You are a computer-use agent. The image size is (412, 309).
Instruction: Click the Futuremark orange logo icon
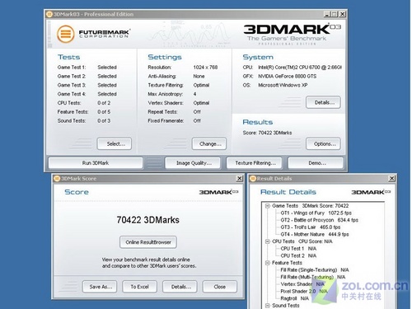pyautogui.click(x=66, y=34)
